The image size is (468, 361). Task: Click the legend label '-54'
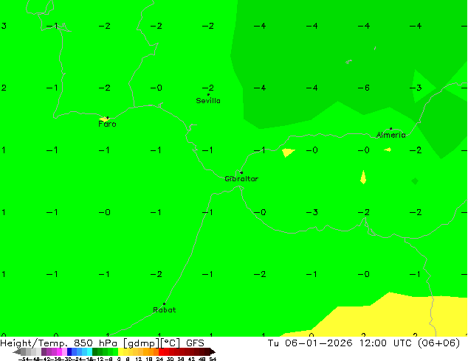coord(24,359)
